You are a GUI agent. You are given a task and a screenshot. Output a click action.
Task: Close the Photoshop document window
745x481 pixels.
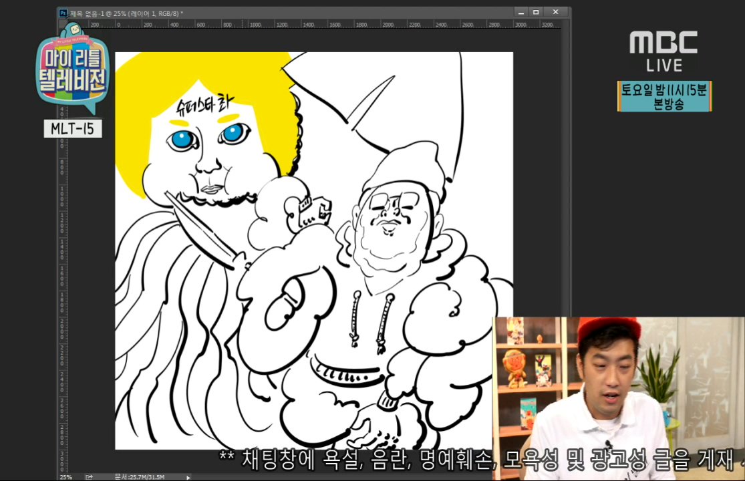(555, 12)
